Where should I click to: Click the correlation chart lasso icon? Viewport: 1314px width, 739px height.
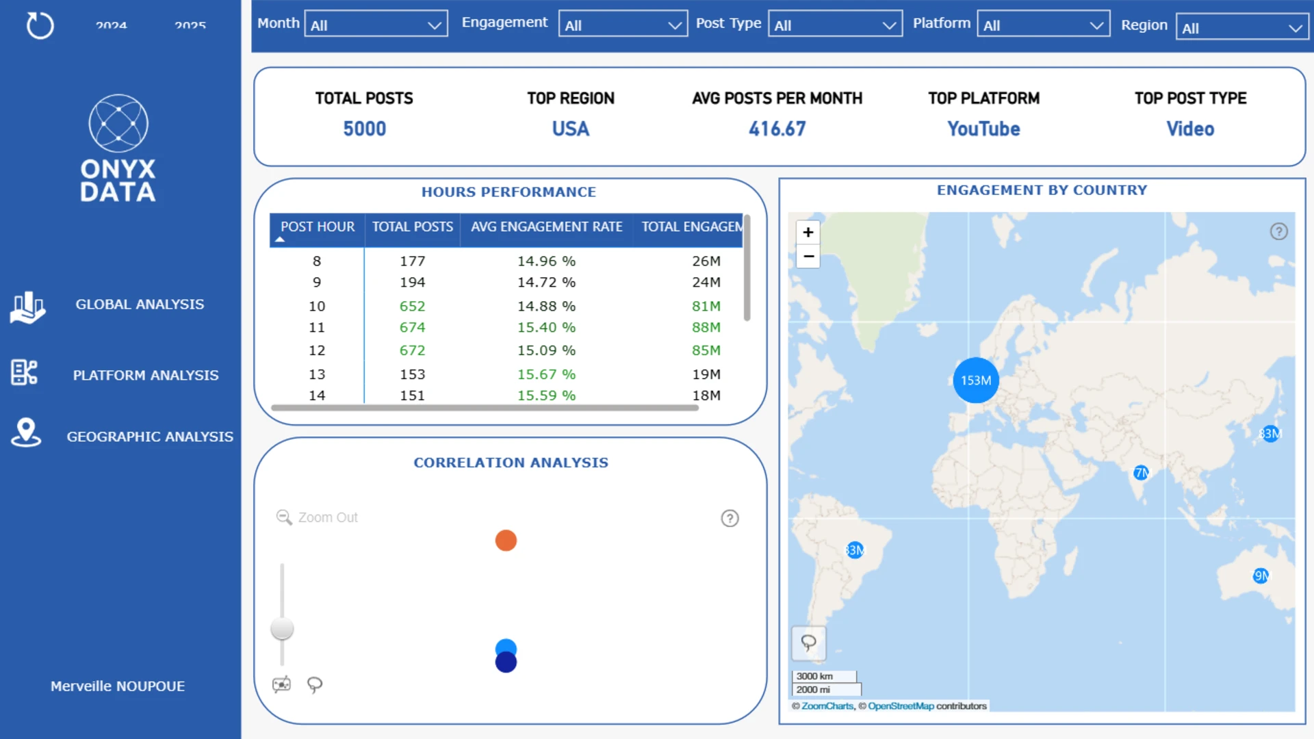click(315, 684)
